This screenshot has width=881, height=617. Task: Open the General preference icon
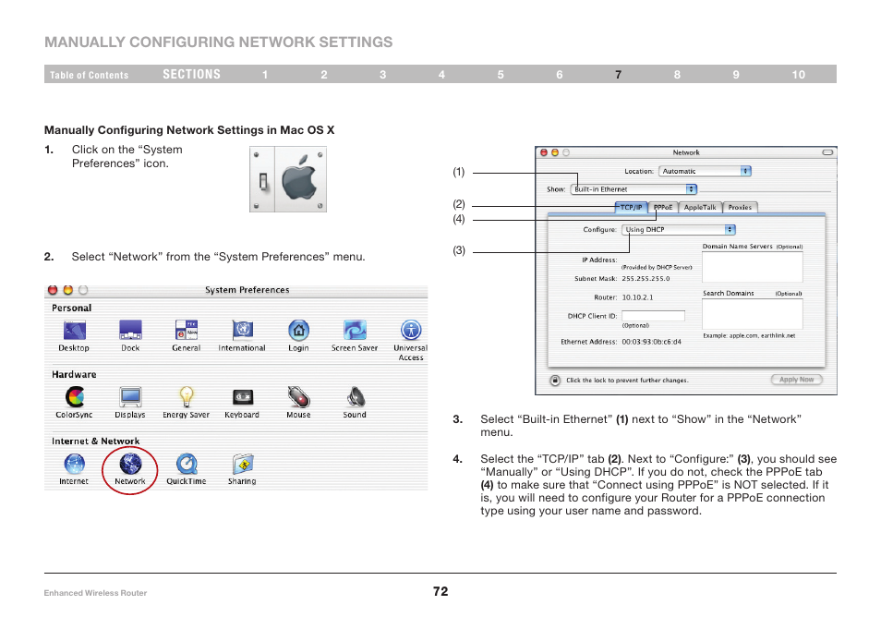point(187,331)
